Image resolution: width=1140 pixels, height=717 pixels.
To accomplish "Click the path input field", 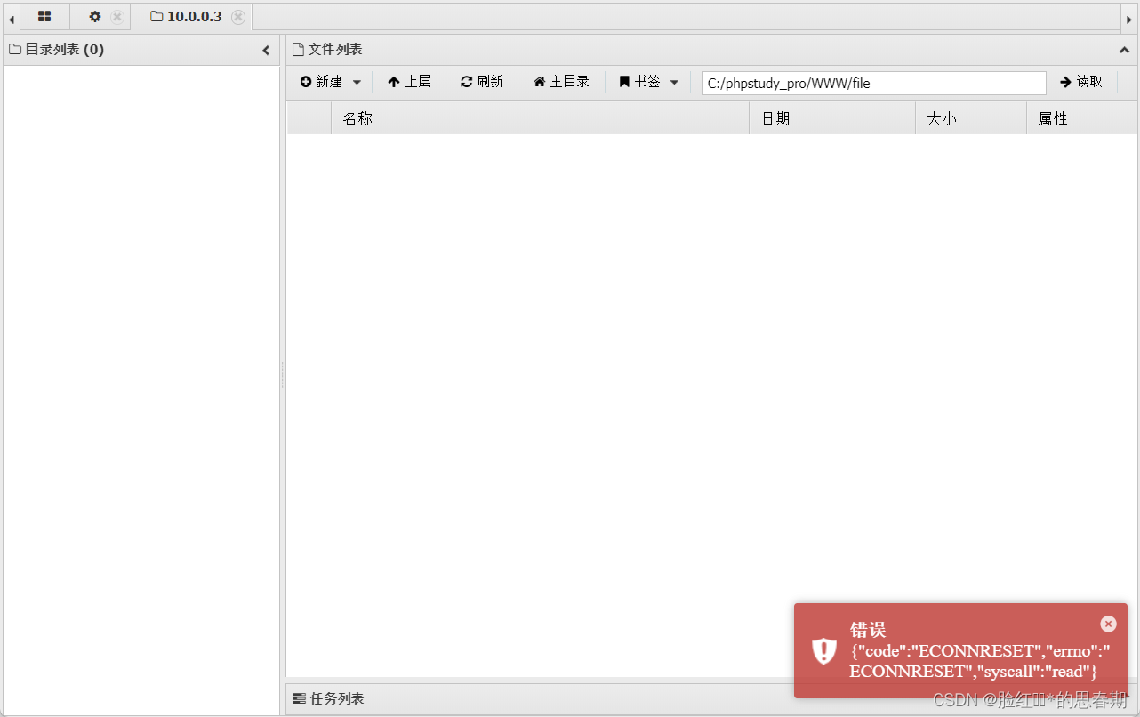I will pos(873,83).
